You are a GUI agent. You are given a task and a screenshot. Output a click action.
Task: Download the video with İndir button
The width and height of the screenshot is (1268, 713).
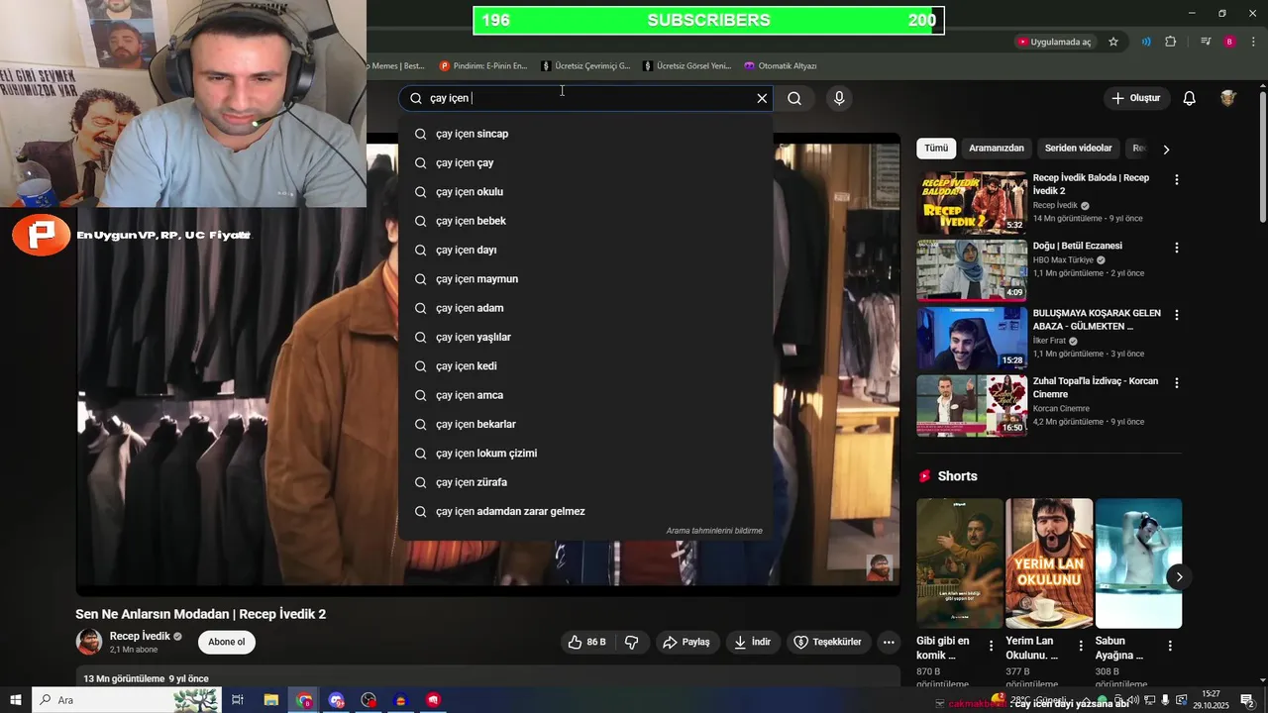752,642
